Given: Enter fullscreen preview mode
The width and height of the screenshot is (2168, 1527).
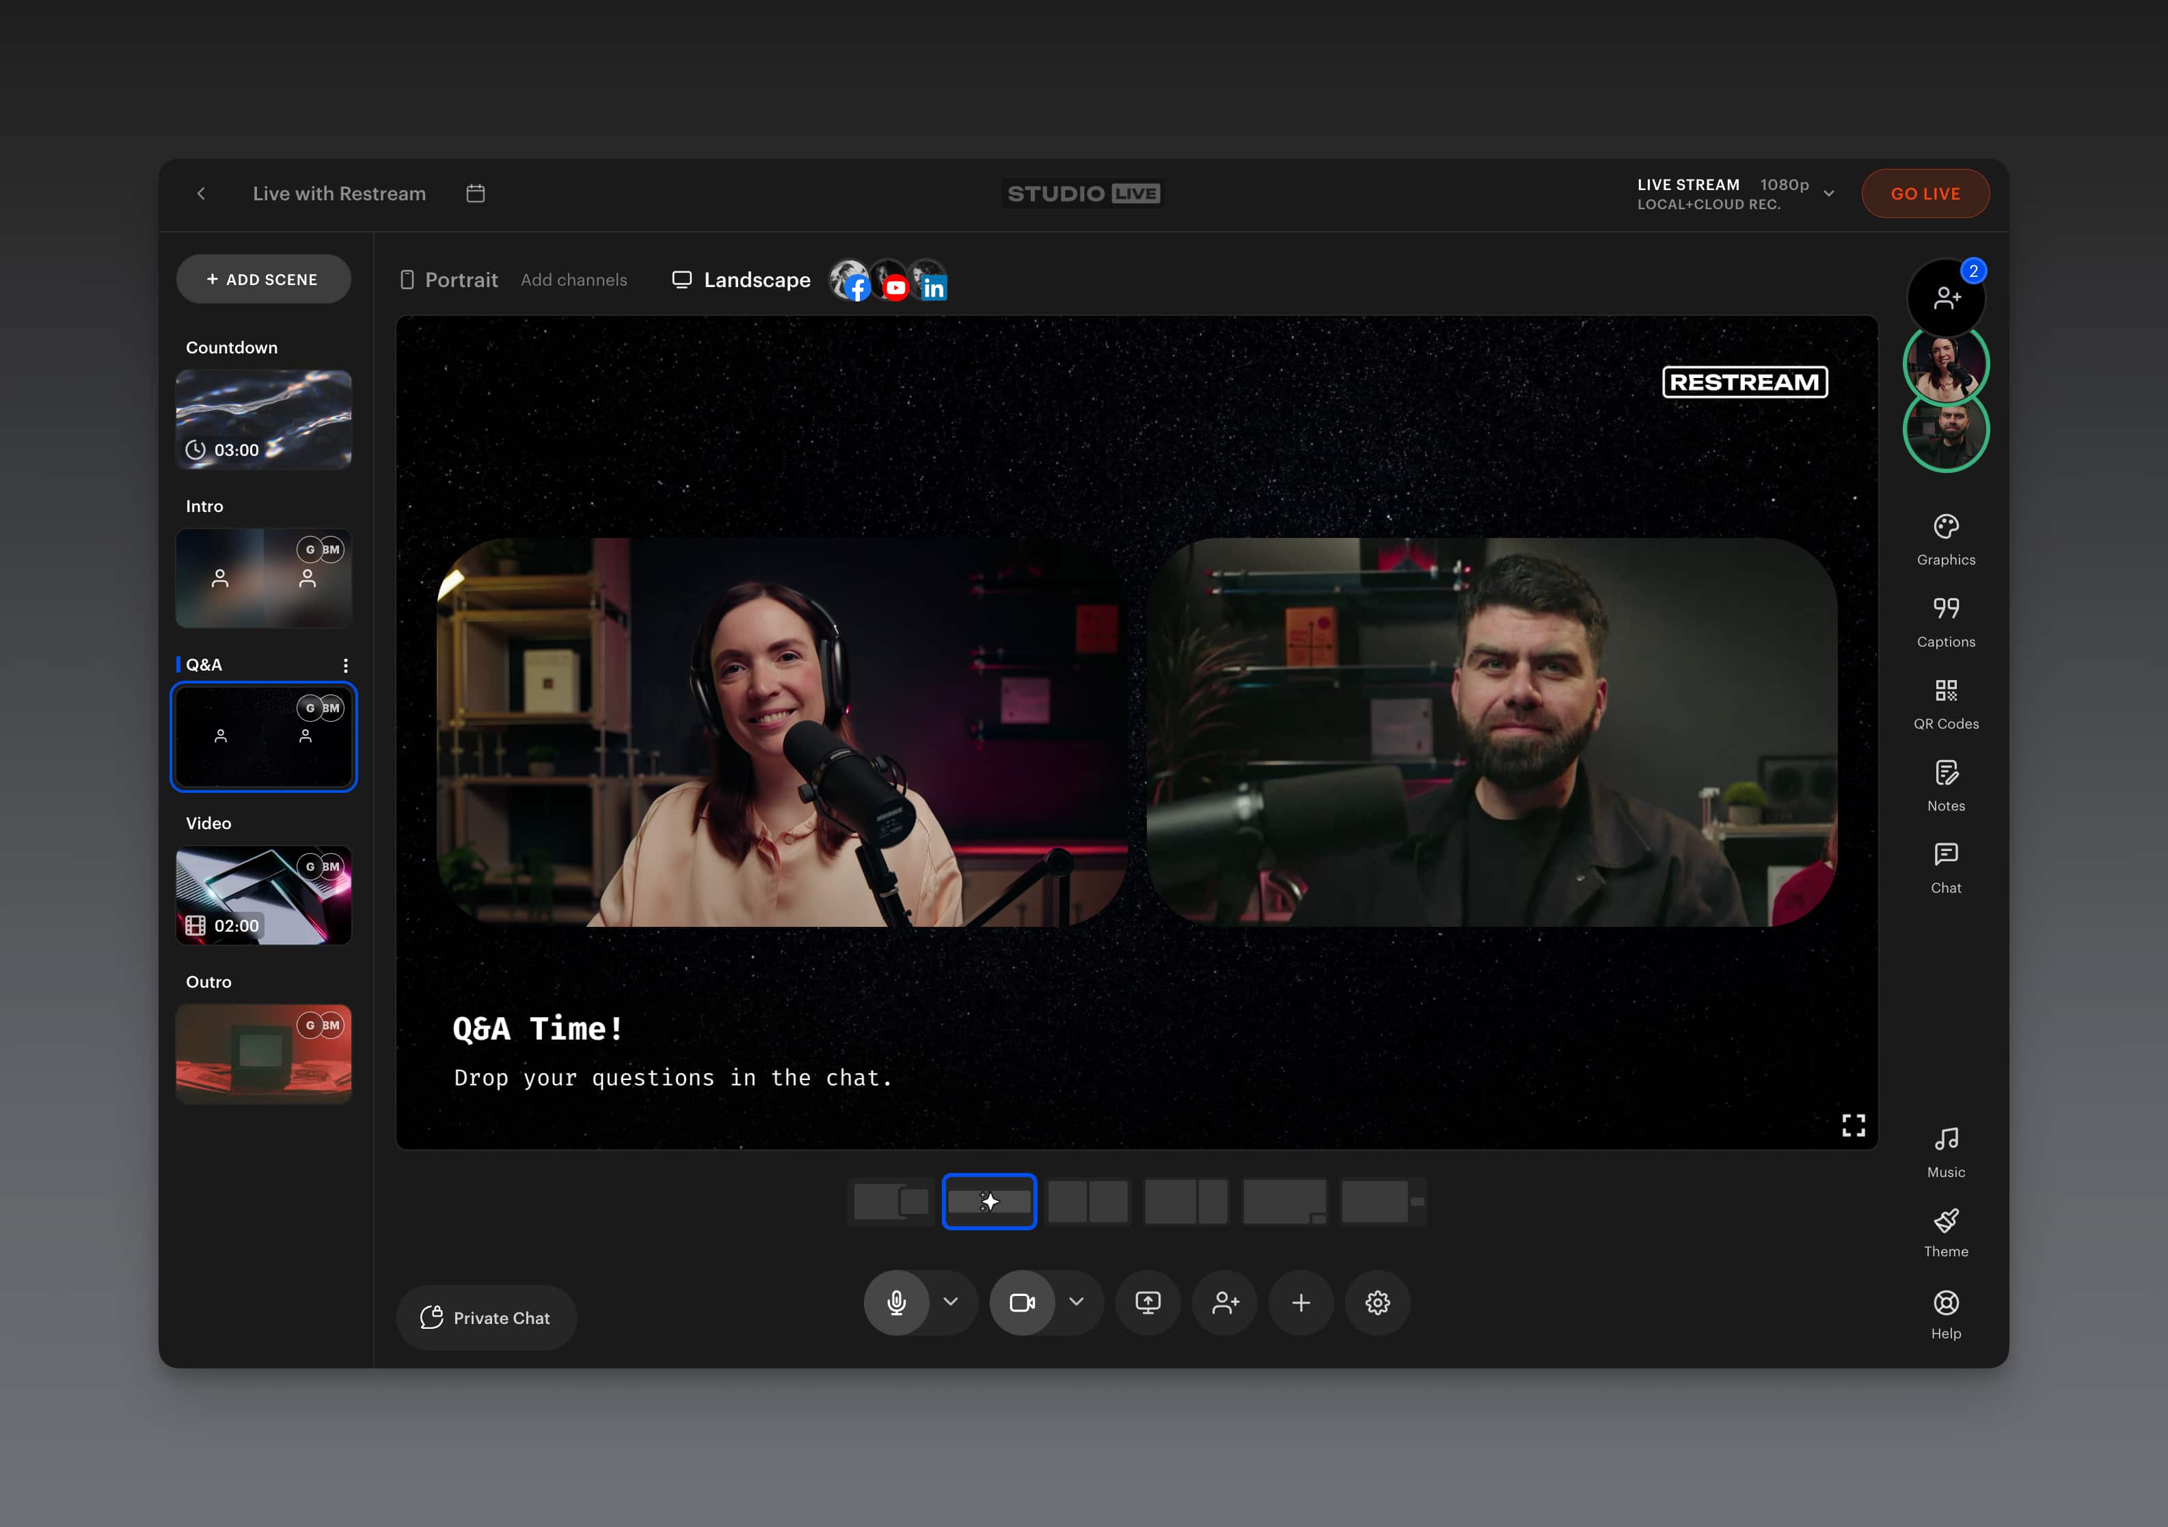Looking at the screenshot, I should click(1853, 1124).
